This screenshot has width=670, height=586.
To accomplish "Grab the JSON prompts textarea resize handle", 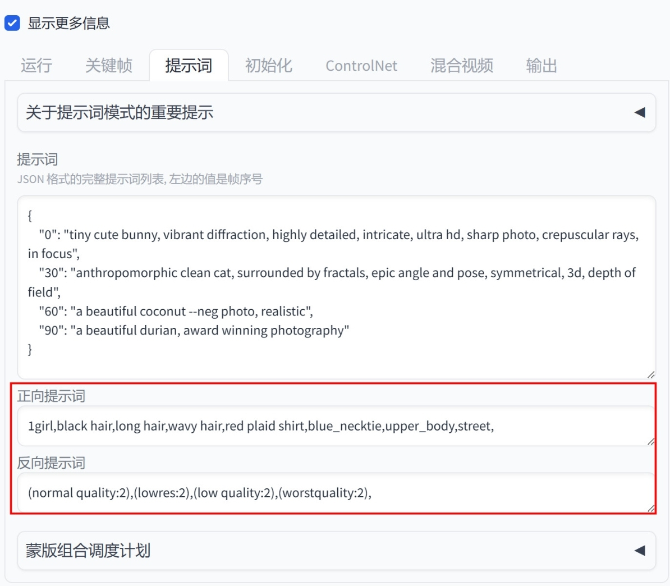I will tap(651, 374).
